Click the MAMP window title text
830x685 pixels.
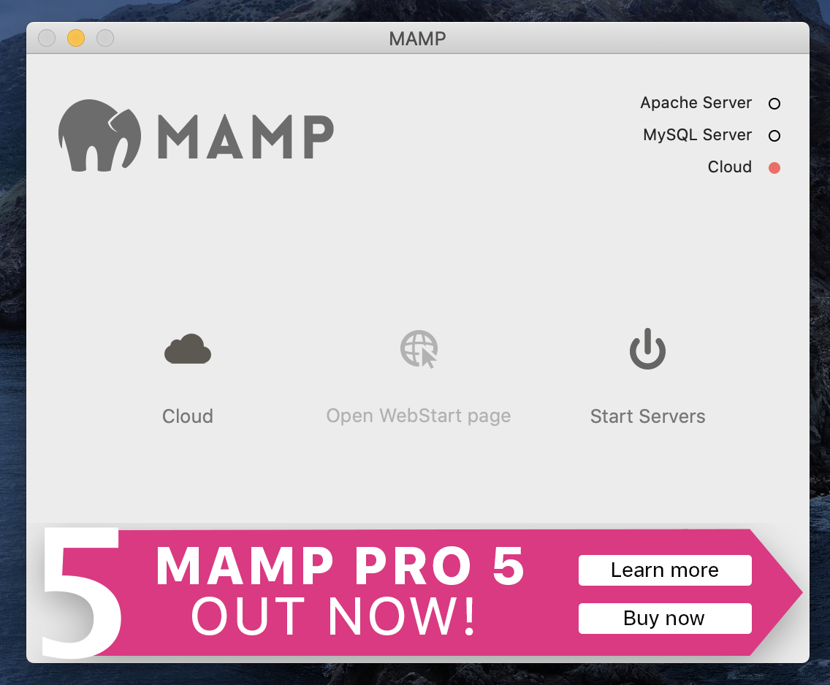[417, 39]
